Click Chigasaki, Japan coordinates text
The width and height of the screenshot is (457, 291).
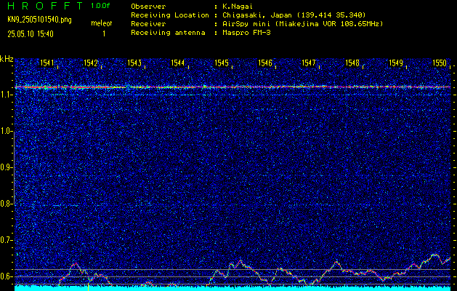coord(294,15)
